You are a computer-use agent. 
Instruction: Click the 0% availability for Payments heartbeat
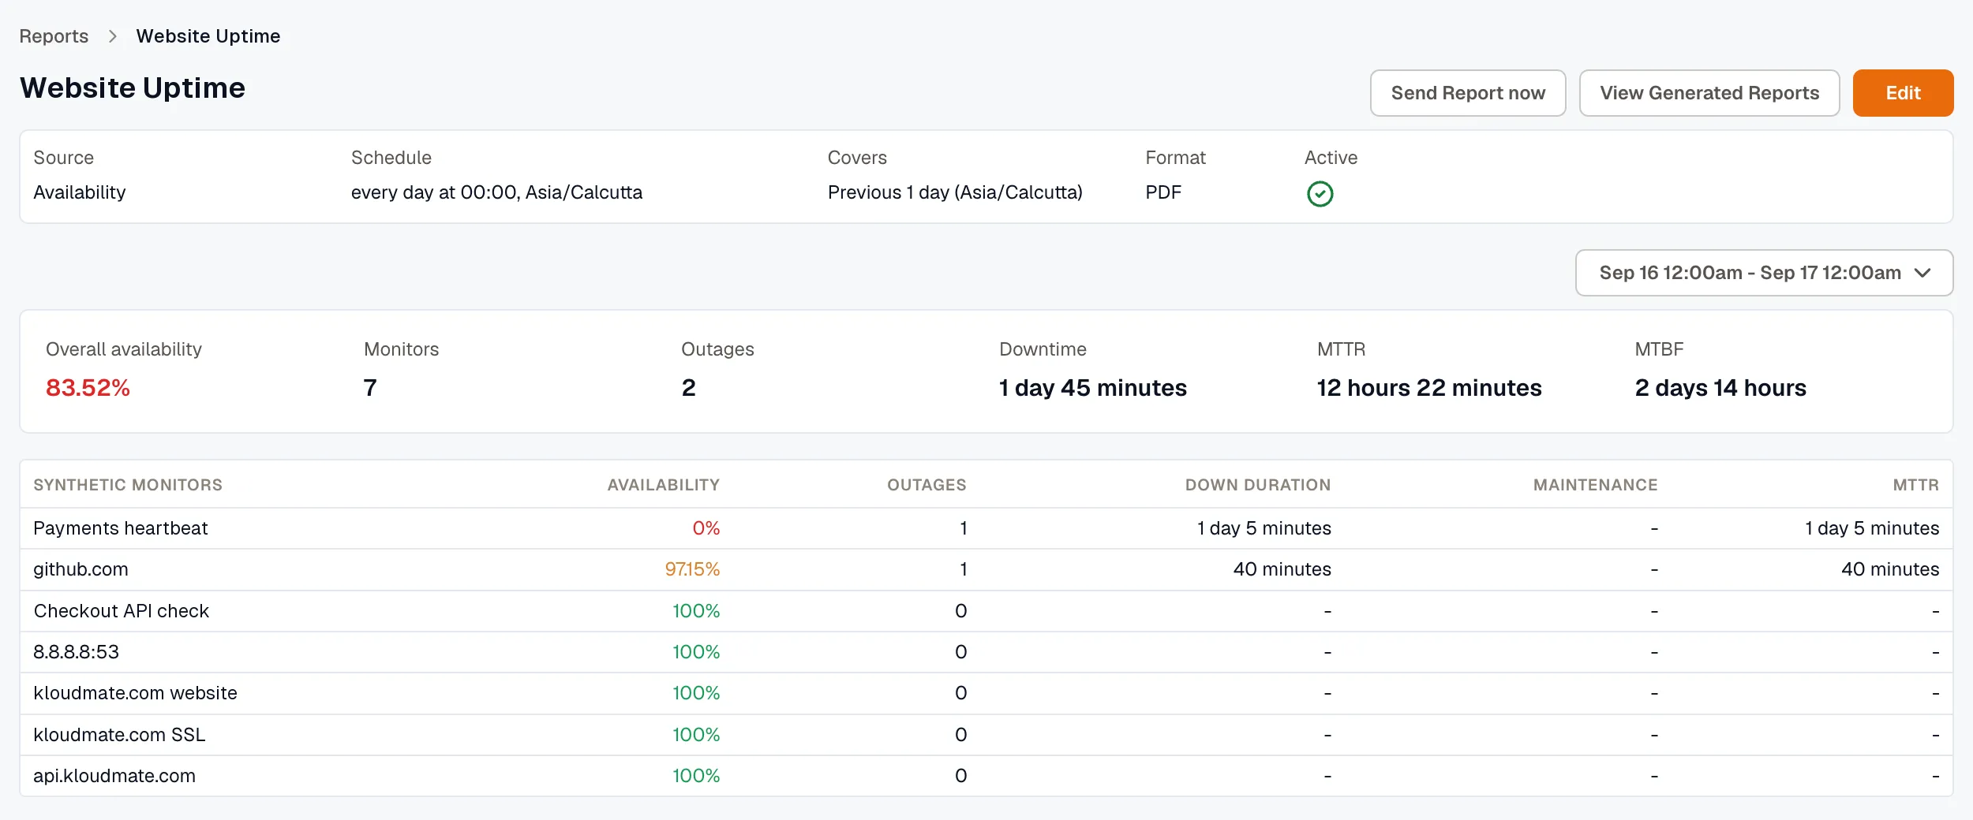click(706, 528)
